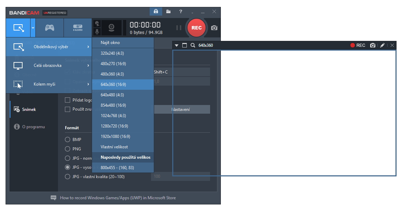The height and width of the screenshot is (210, 408).
Task: Expand Kolem myši submenu arrow
Action: [x=88, y=84]
